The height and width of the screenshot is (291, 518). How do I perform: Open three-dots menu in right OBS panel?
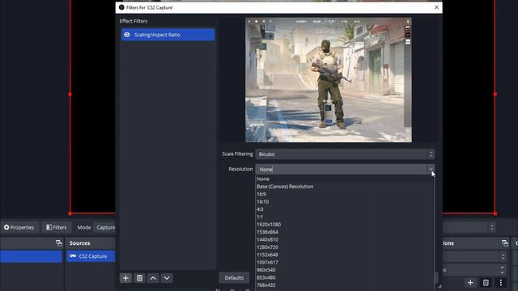(x=500, y=283)
